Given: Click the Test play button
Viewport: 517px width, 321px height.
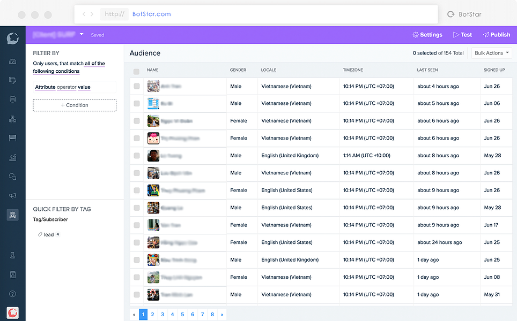Looking at the screenshot, I should [x=463, y=35].
